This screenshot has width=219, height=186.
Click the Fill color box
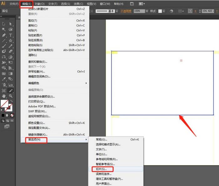point(4,103)
